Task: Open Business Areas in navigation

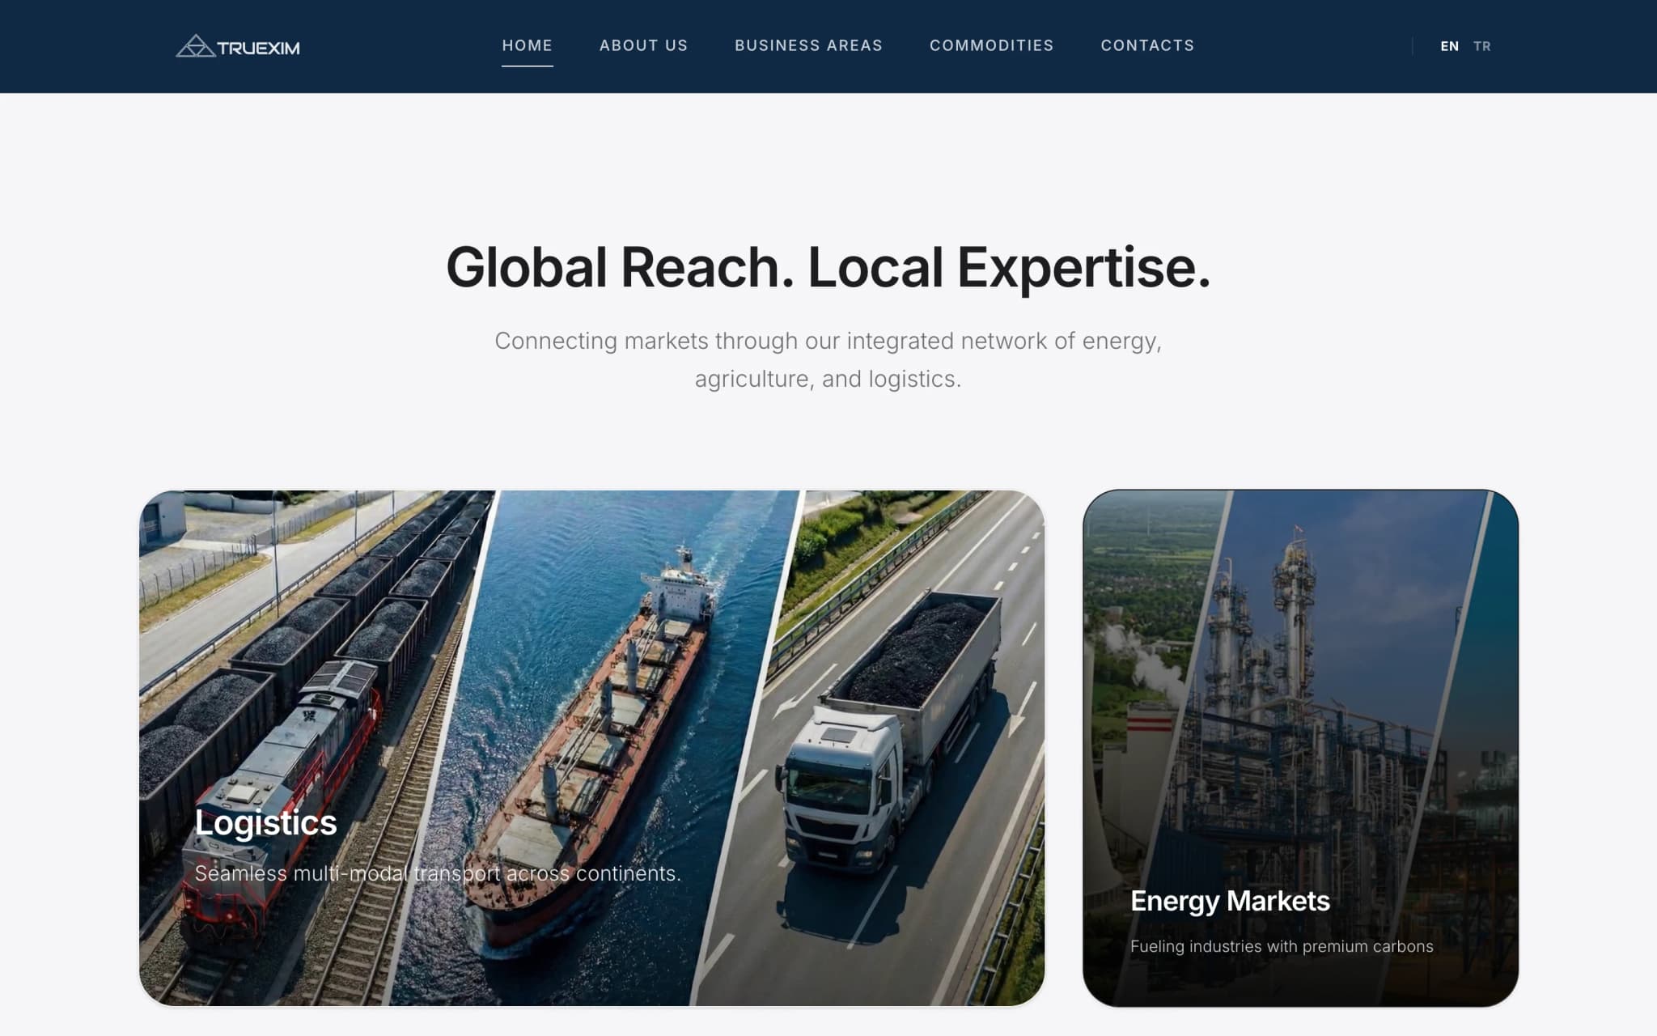Action: (808, 45)
